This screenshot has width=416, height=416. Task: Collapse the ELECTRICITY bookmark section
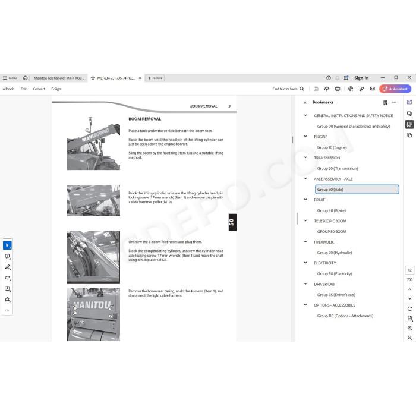305,263
